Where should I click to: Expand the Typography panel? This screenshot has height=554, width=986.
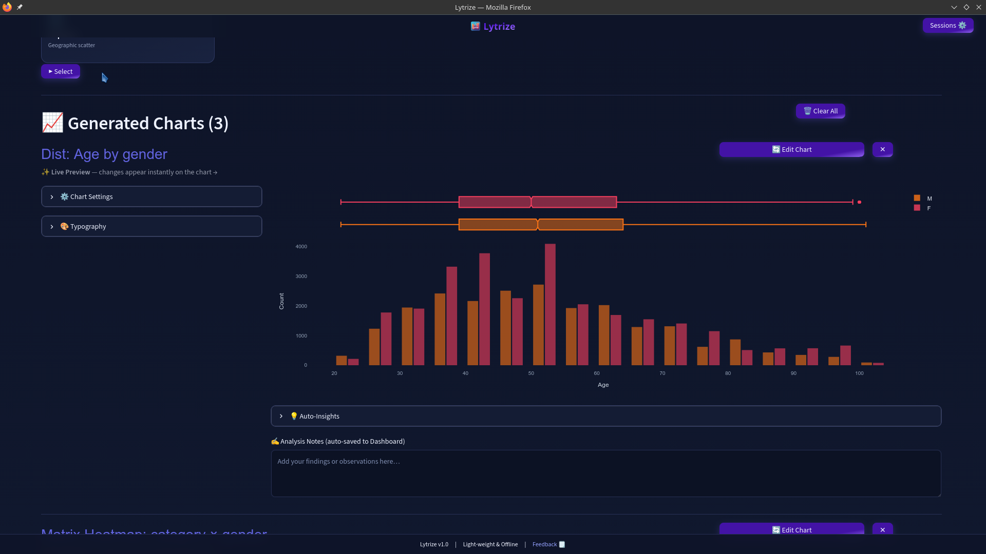(151, 227)
